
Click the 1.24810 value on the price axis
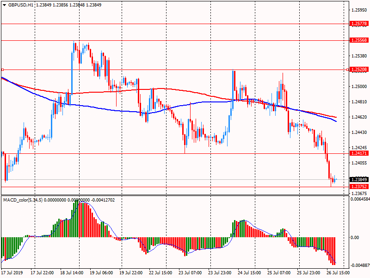pos(359,102)
